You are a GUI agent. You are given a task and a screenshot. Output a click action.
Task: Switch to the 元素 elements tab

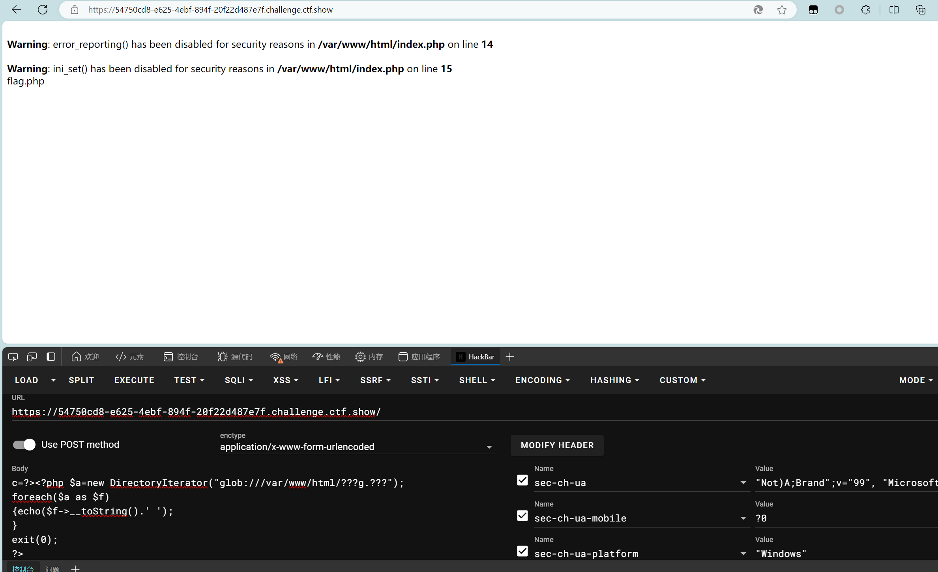[x=130, y=357]
